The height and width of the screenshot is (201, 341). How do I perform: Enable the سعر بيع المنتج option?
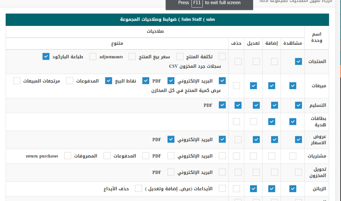click(180, 56)
